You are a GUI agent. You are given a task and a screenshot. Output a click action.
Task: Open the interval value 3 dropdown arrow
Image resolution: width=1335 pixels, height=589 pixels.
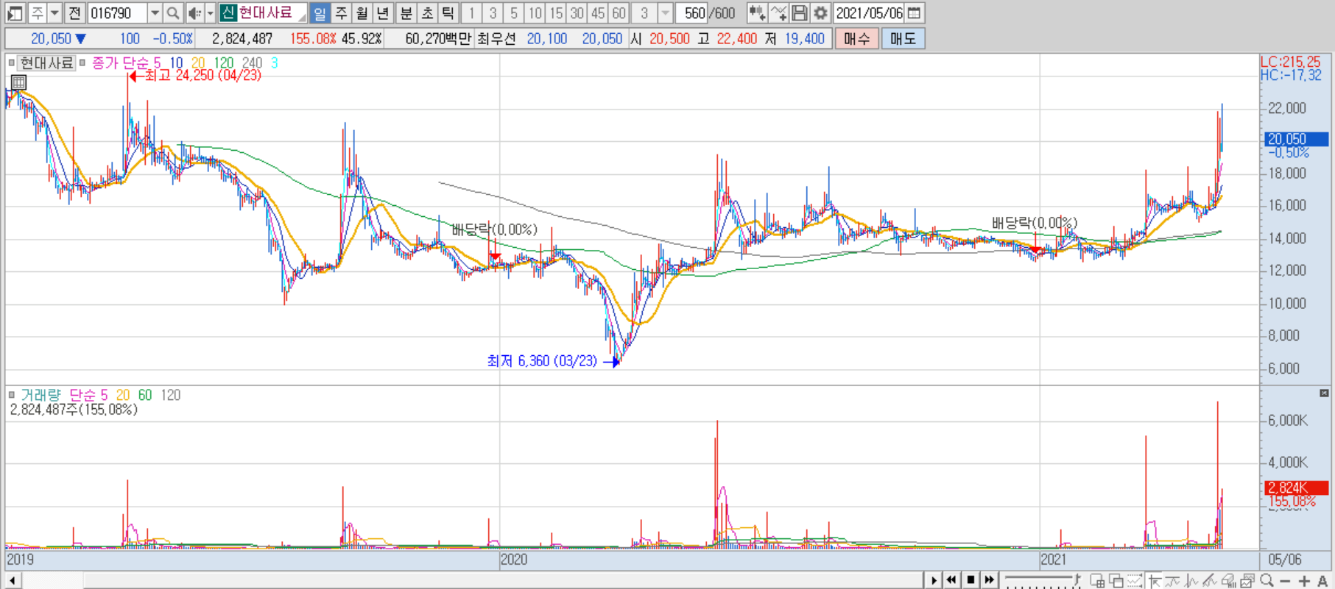click(665, 13)
